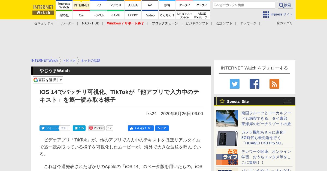Screen dimensions: 327x171
Task: Open the AKIBA tab
Action: pos(133,5)
